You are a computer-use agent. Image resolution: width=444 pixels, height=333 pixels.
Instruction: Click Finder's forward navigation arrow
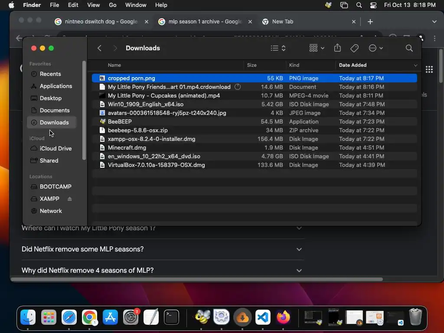pos(115,48)
